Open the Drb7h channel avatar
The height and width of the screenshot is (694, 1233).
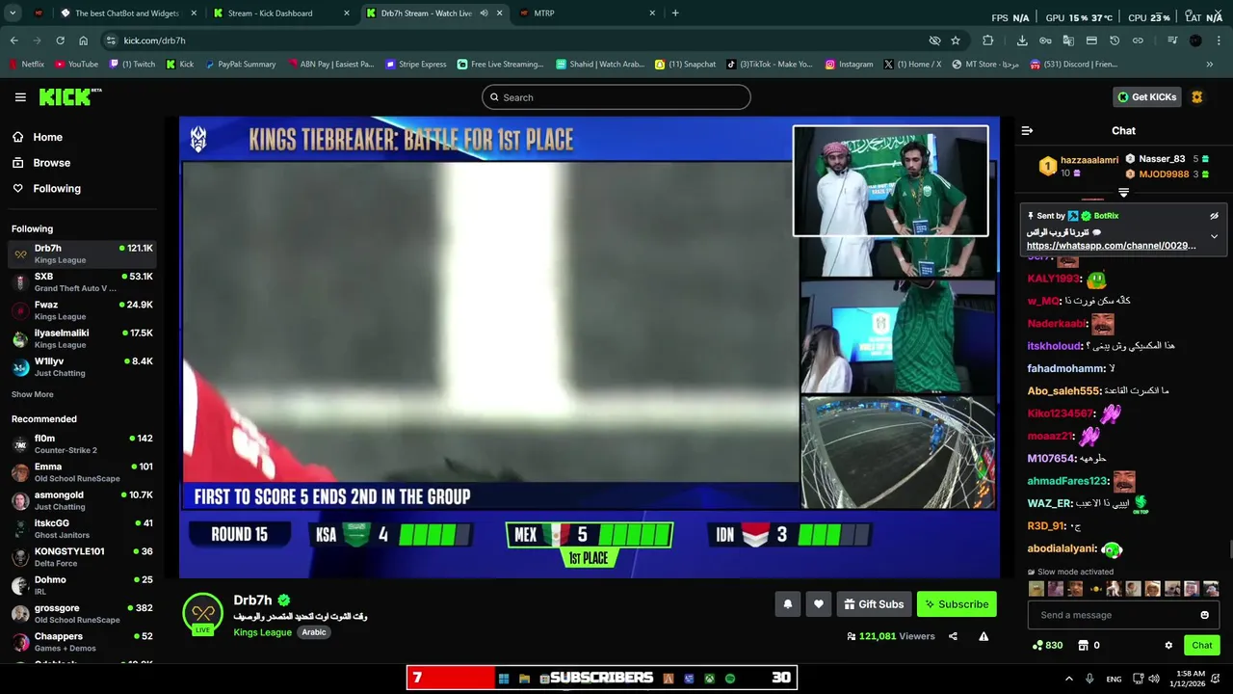coord(203,614)
